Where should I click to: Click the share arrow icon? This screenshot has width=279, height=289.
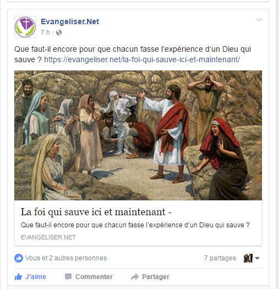click(135, 277)
